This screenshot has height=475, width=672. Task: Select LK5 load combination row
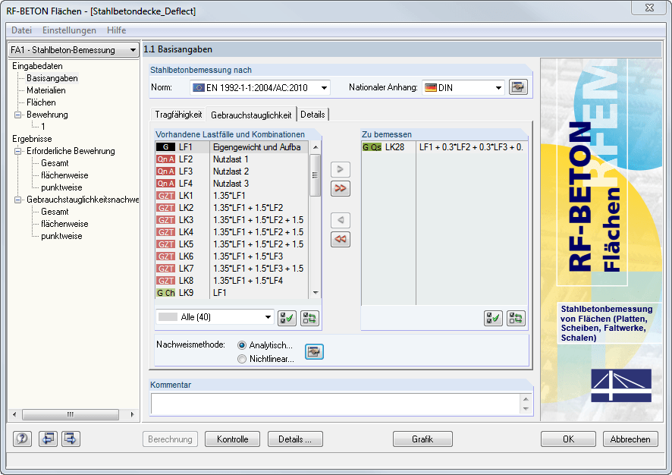[x=232, y=244]
